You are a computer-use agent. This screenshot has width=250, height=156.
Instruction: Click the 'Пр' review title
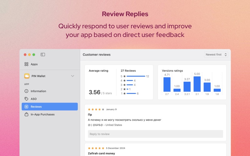click(x=90, y=115)
